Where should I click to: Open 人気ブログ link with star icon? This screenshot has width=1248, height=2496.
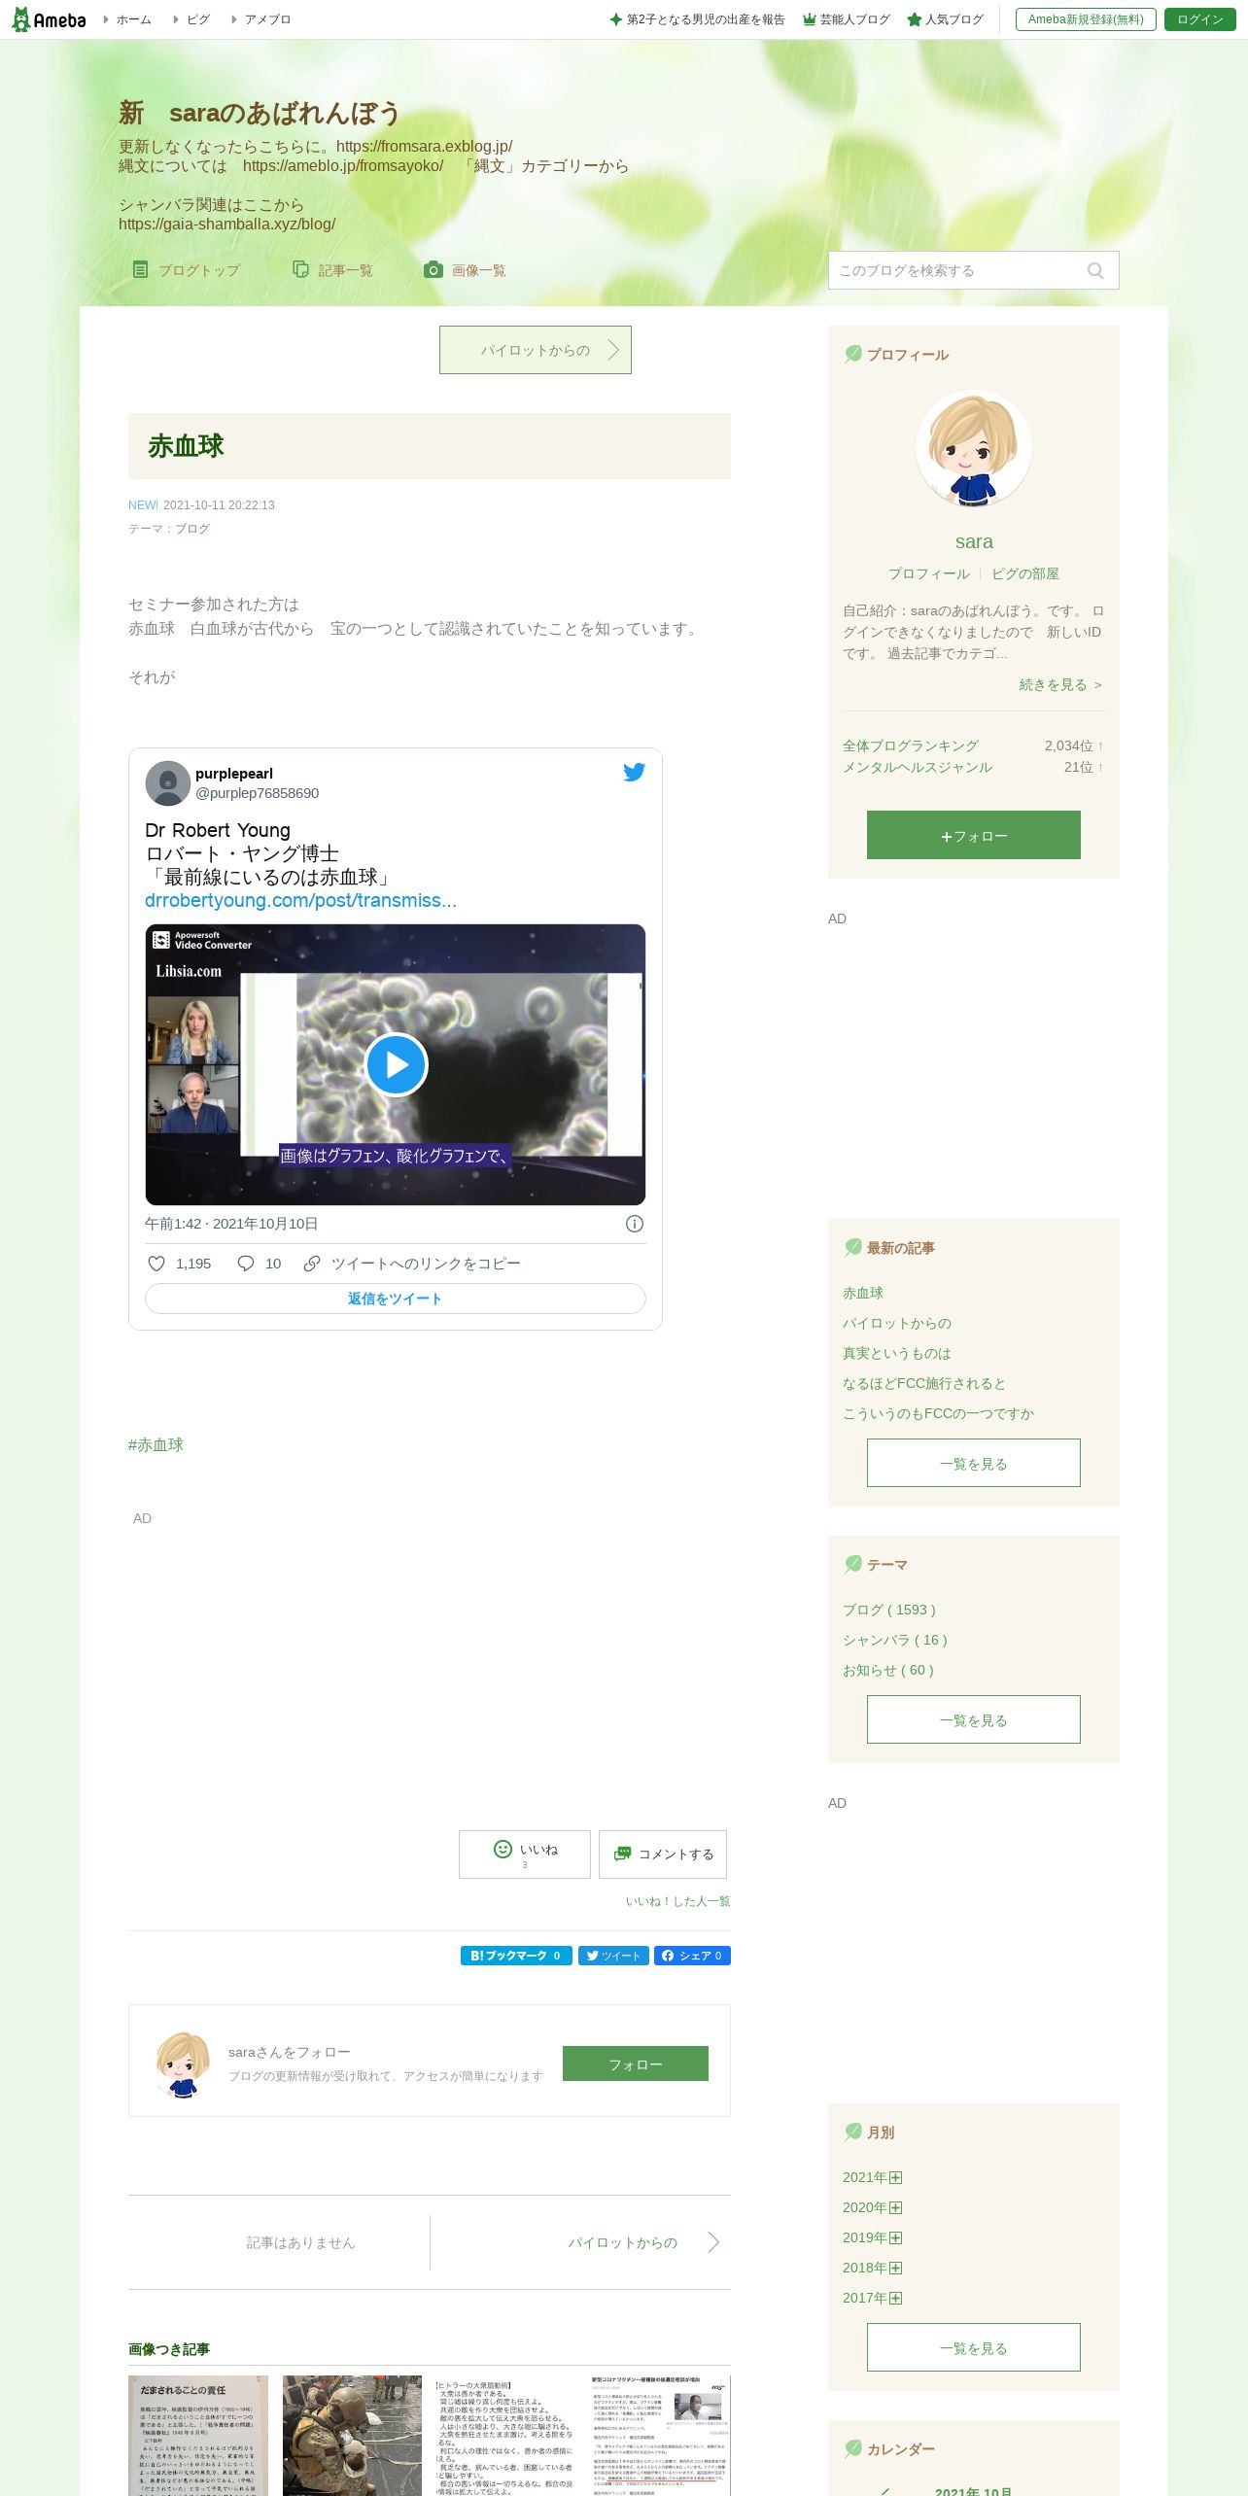tap(946, 19)
